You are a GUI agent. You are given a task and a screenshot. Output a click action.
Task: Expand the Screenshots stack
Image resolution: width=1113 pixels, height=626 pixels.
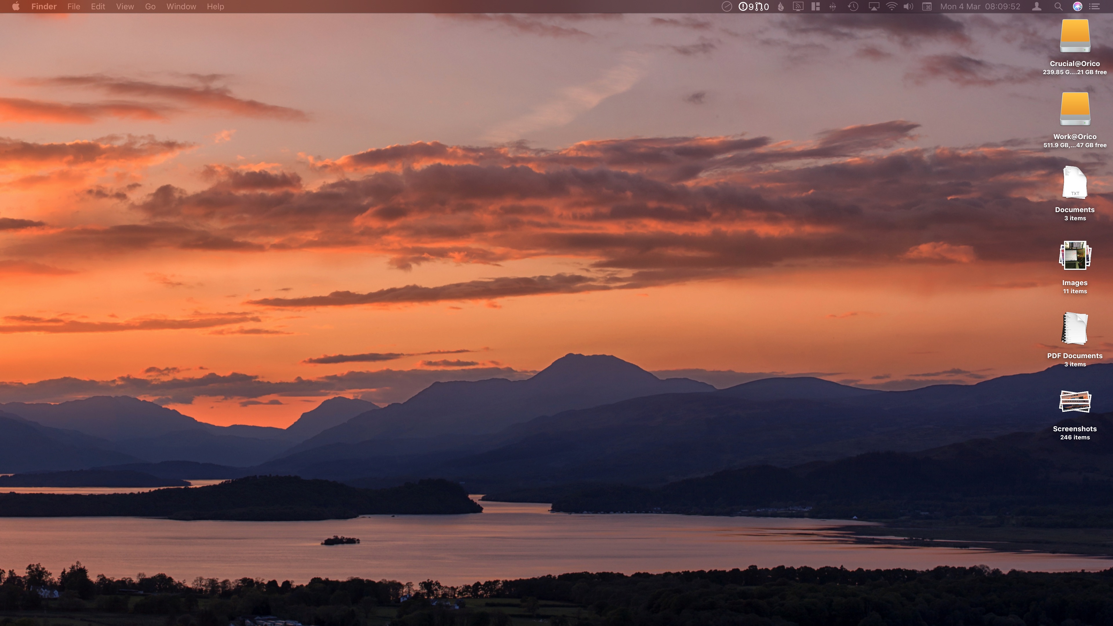(1074, 402)
